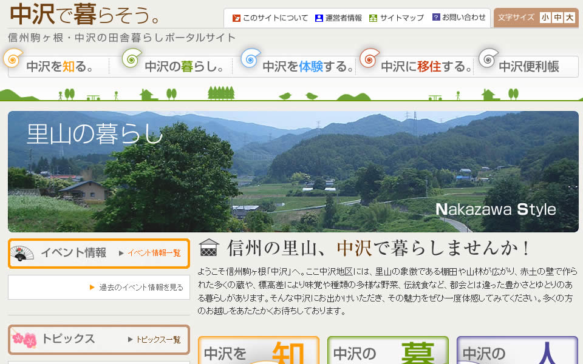Set text size to 大
This screenshot has width=583, height=364.
[570, 18]
